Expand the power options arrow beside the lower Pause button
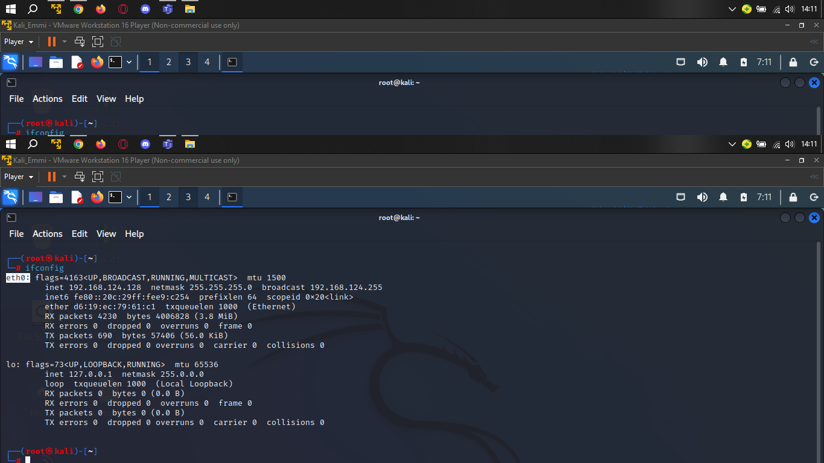Image resolution: width=824 pixels, height=463 pixels. point(65,177)
